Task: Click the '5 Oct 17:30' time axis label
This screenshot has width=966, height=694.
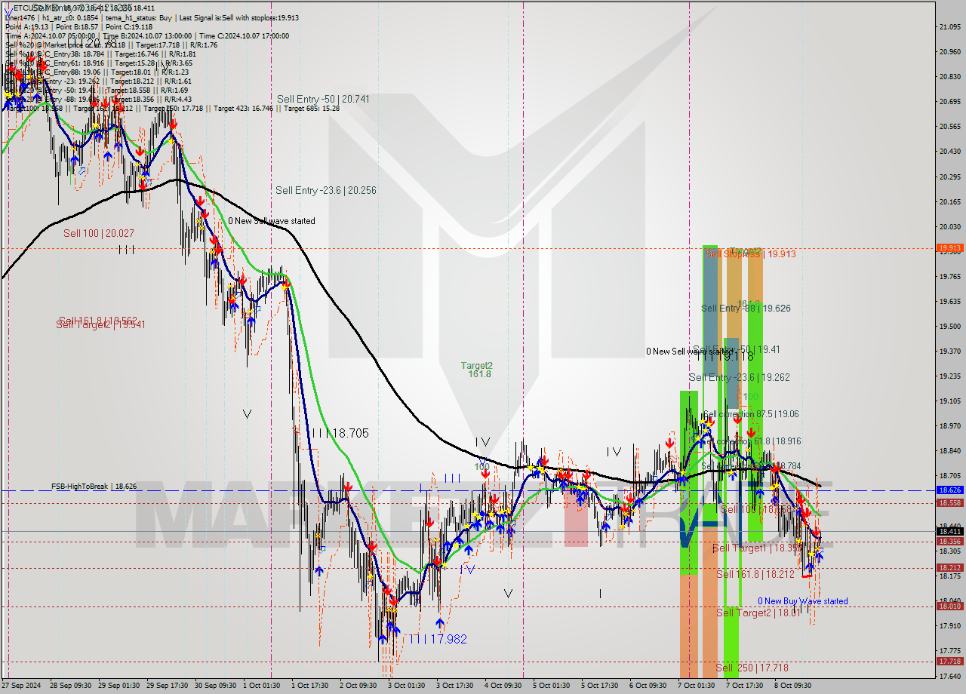Action: (x=600, y=686)
